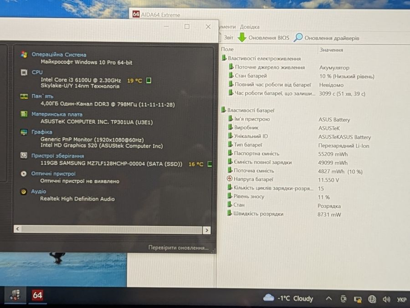410x308 pixels.
Task: Click the green arrow Оновлення BIOS icon
Action: tap(242, 37)
